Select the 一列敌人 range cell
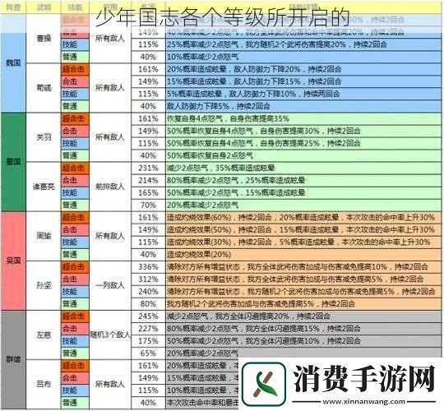444x411 pixels. [110, 285]
